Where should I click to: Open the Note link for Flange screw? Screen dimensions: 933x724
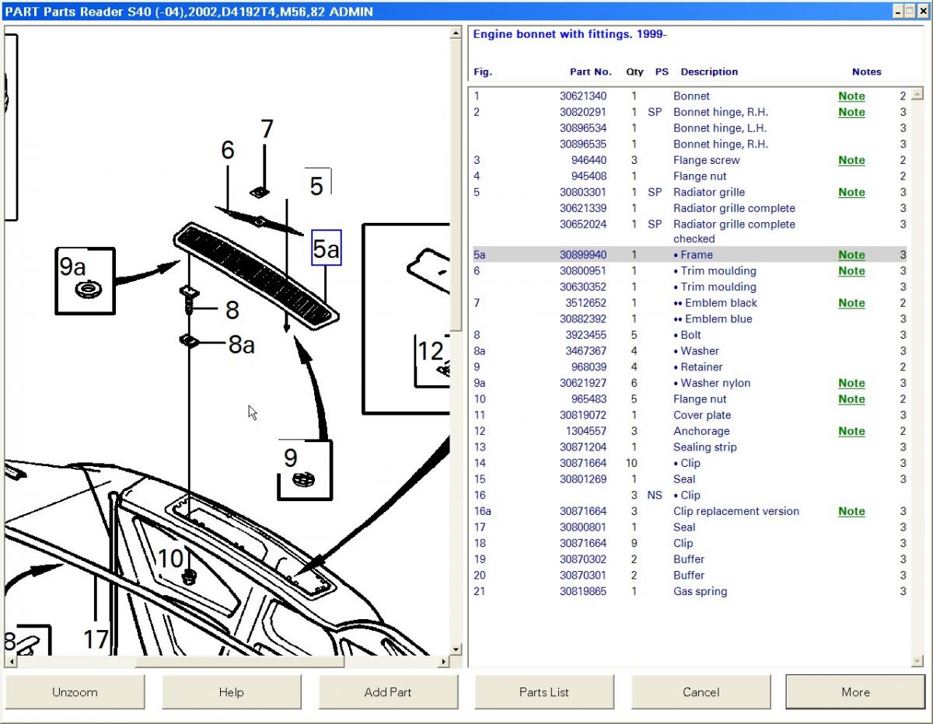[x=851, y=160]
